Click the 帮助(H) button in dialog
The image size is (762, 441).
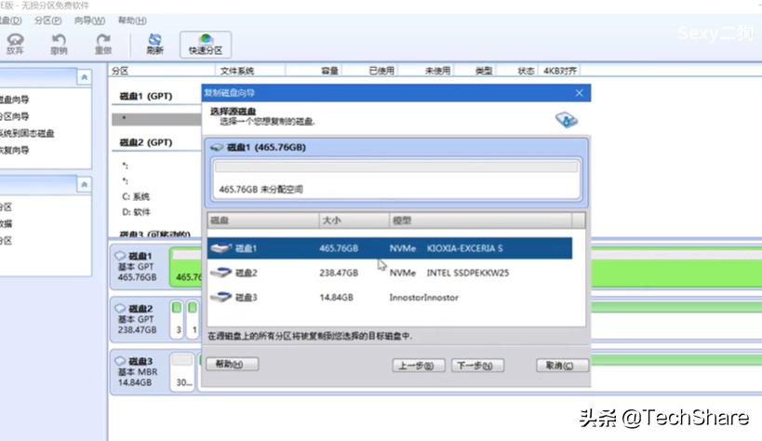pos(233,364)
